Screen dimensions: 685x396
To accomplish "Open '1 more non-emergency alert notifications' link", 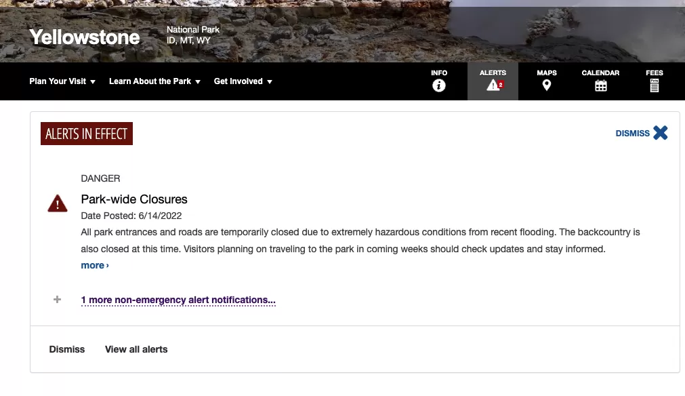I will point(178,300).
